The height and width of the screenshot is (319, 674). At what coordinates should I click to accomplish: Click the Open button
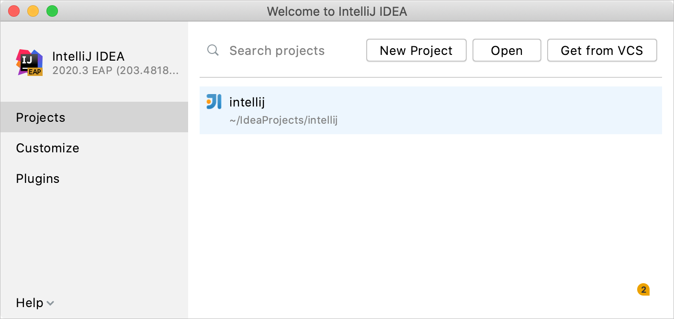coord(507,51)
